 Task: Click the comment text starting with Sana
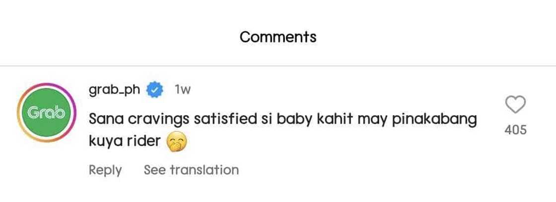282,120
